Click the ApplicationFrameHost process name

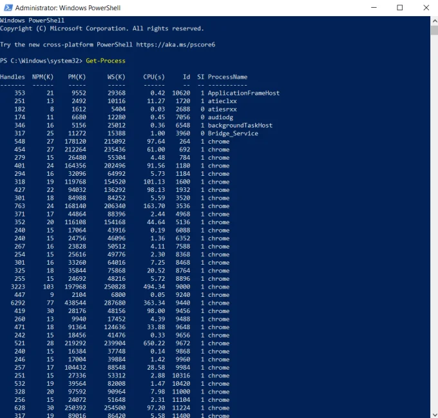243,93
